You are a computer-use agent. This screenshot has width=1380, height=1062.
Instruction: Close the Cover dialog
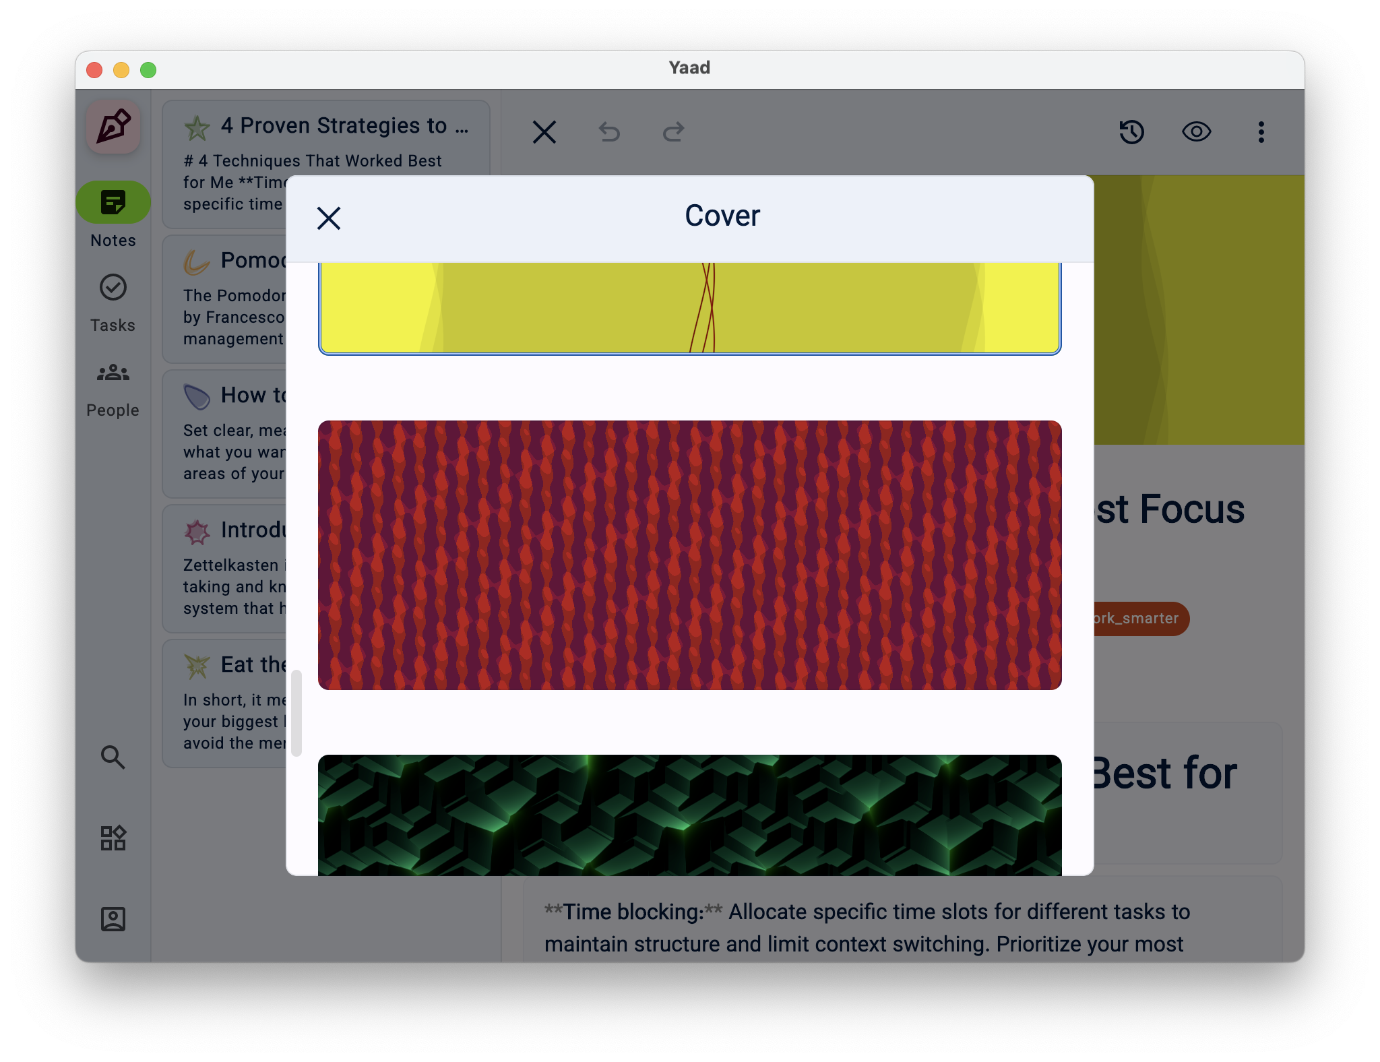(x=329, y=218)
